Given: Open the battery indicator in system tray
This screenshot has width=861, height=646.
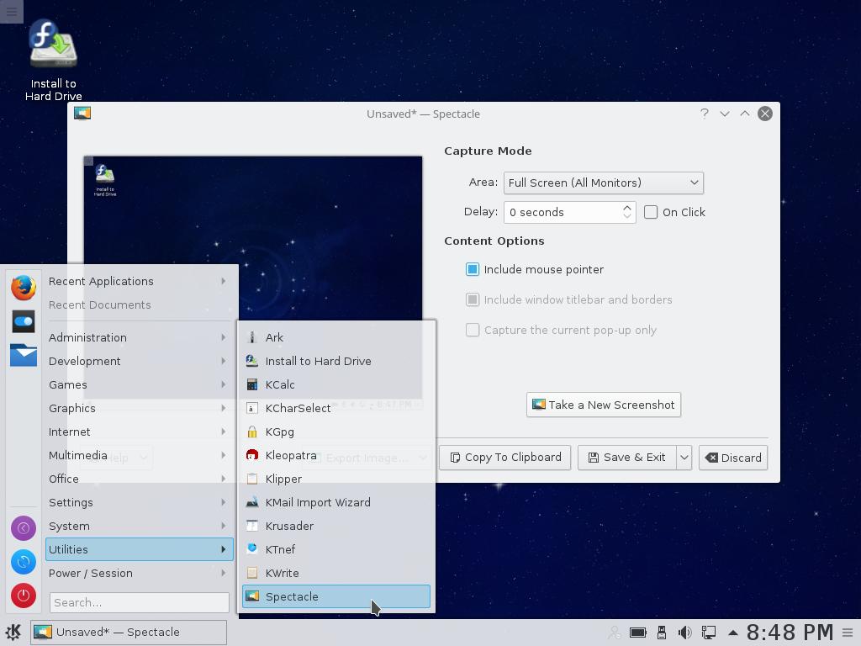Looking at the screenshot, I should pyautogui.click(x=637, y=633).
